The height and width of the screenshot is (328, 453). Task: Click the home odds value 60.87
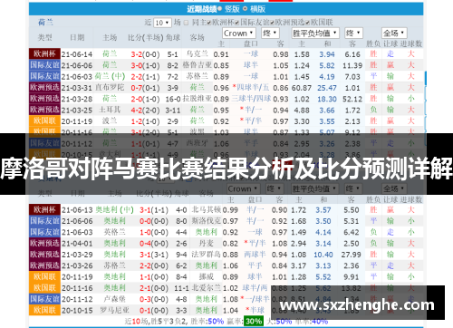pos(302,88)
